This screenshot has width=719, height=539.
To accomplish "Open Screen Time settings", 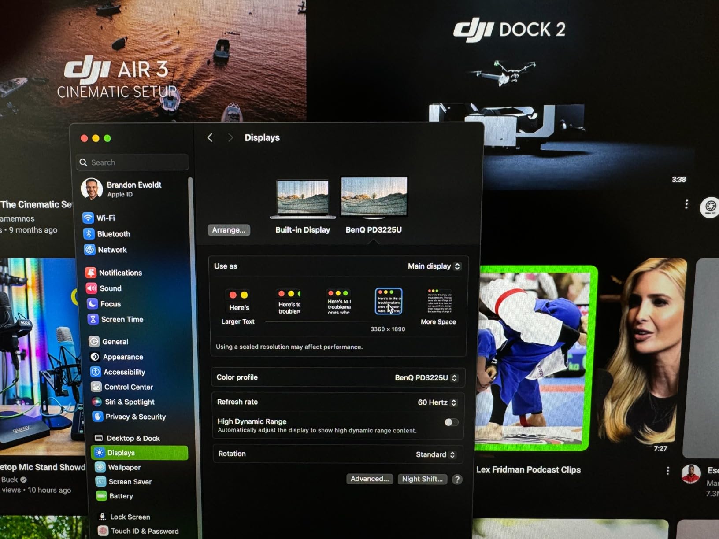I will (121, 319).
